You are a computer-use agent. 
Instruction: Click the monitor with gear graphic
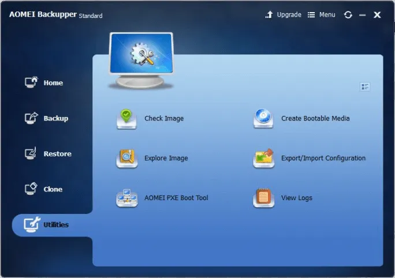pos(141,60)
